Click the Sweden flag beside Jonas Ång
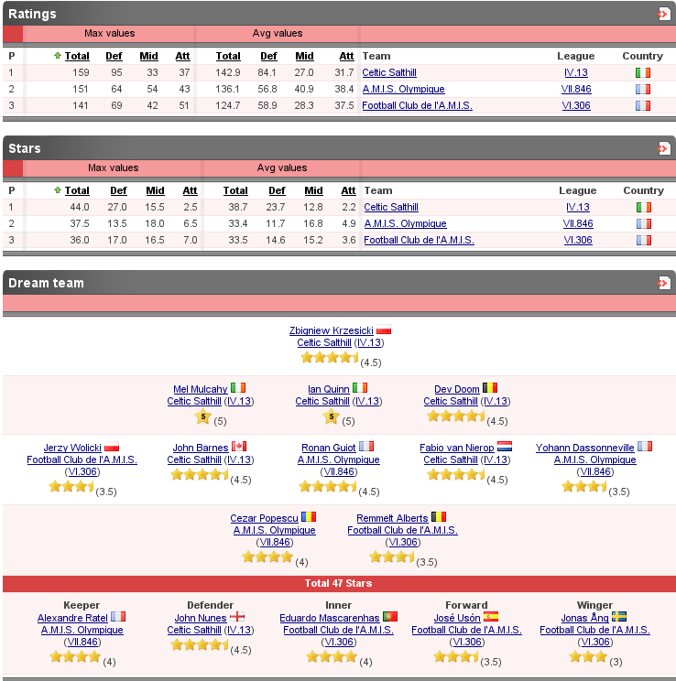This screenshot has height=681, width=676. (x=619, y=616)
